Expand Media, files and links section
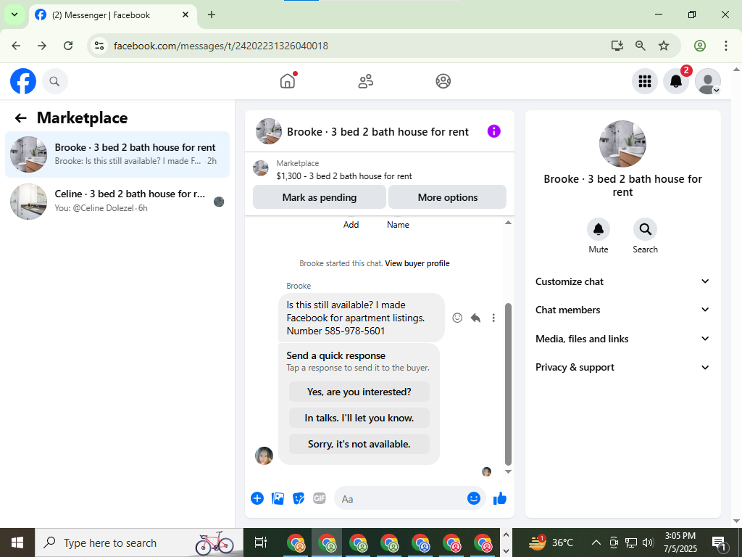The image size is (742, 557). coord(622,339)
